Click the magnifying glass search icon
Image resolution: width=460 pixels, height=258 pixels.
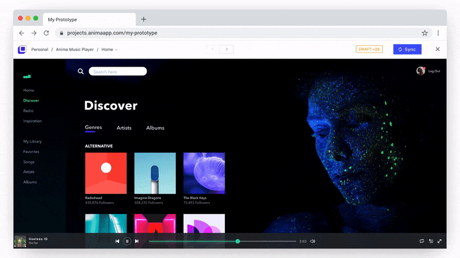pos(81,72)
